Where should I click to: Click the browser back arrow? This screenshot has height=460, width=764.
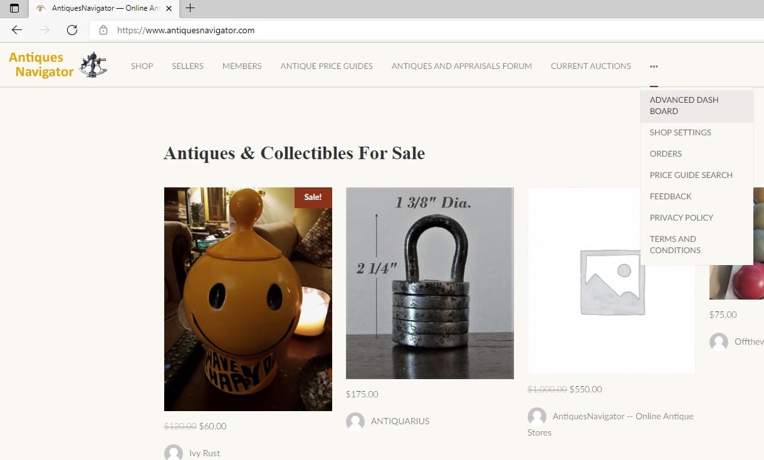point(17,30)
